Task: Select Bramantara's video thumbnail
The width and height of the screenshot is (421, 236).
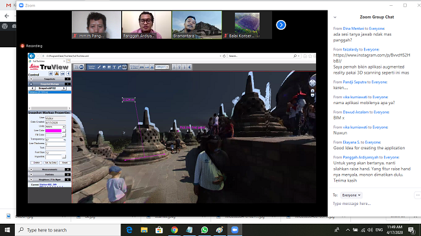Action: click(x=197, y=25)
